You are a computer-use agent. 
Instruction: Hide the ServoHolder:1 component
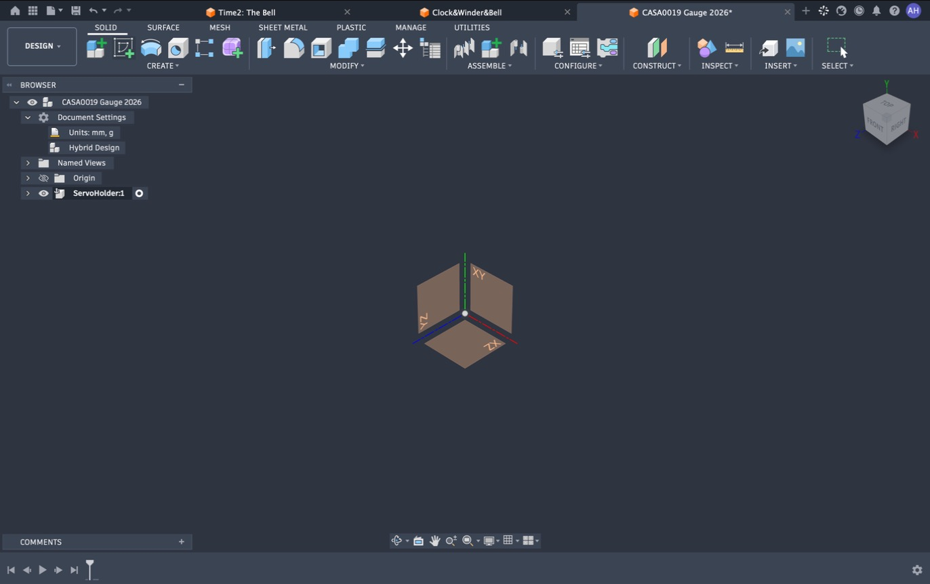coord(43,194)
